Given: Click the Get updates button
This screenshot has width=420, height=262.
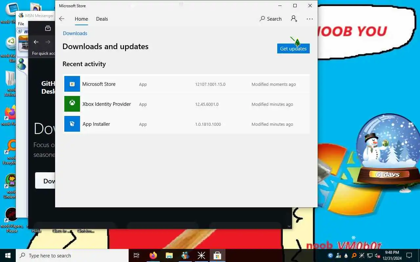Looking at the screenshot, I should (293, 48).
